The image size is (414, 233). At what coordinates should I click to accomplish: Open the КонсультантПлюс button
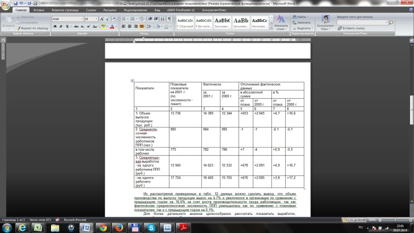[326, 22]
